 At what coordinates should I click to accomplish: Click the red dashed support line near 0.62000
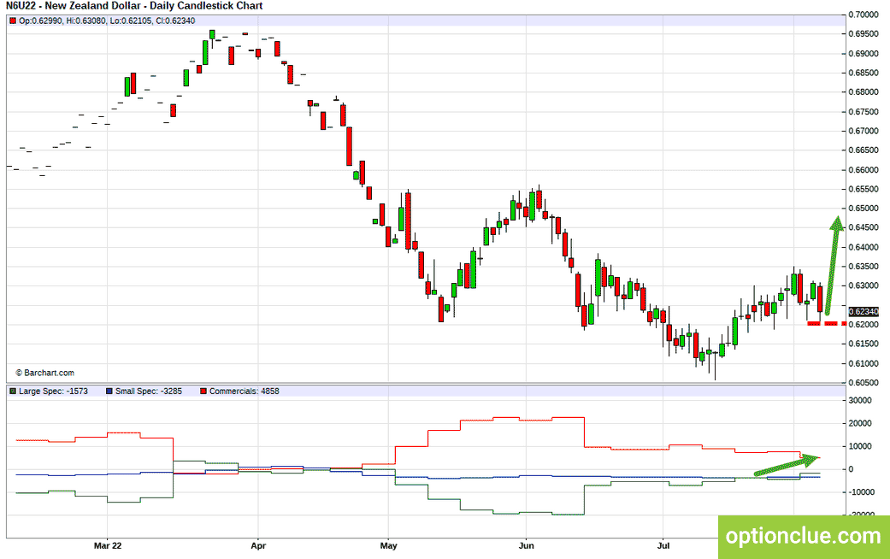827,323
